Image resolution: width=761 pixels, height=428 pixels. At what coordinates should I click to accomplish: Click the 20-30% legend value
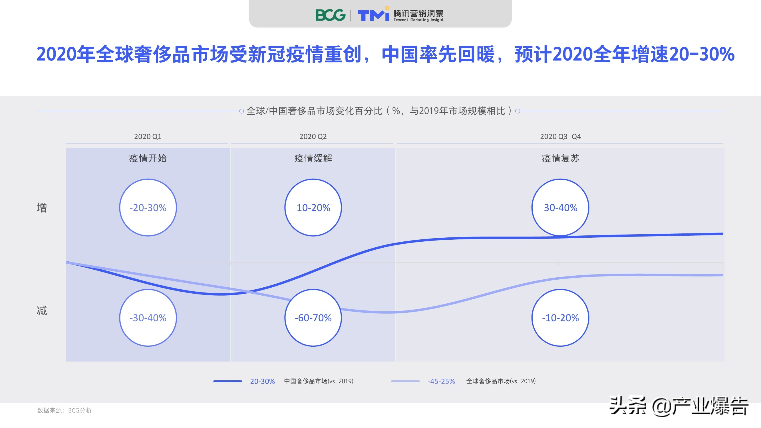(x=262, y=381)
